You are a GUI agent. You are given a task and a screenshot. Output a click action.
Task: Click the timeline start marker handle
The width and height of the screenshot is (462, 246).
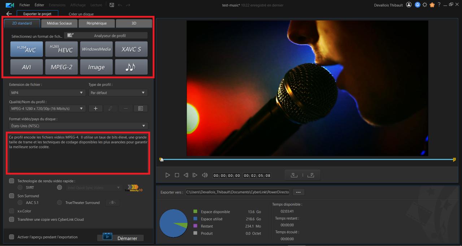click(x=161, y=159)
